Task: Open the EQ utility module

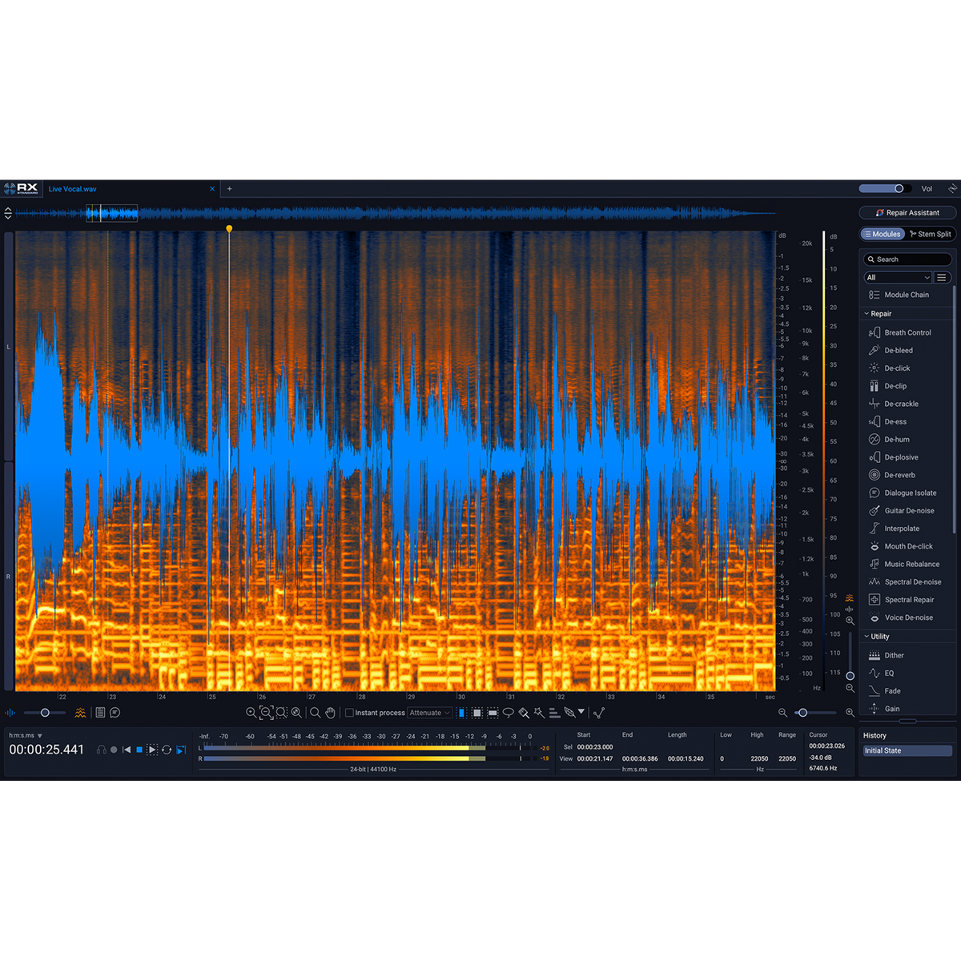Action: 882,673
